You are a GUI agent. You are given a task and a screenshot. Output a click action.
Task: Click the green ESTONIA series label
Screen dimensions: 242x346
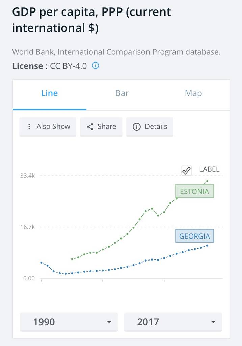[194, 191]
